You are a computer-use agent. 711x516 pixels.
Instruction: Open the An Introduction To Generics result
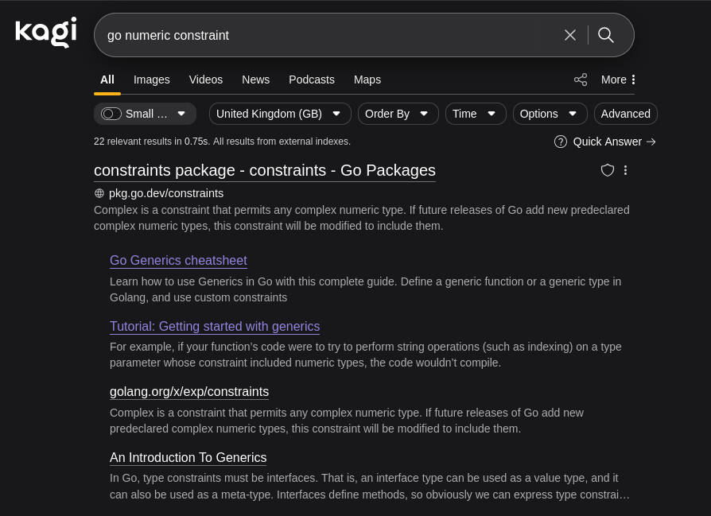point(188,458)
